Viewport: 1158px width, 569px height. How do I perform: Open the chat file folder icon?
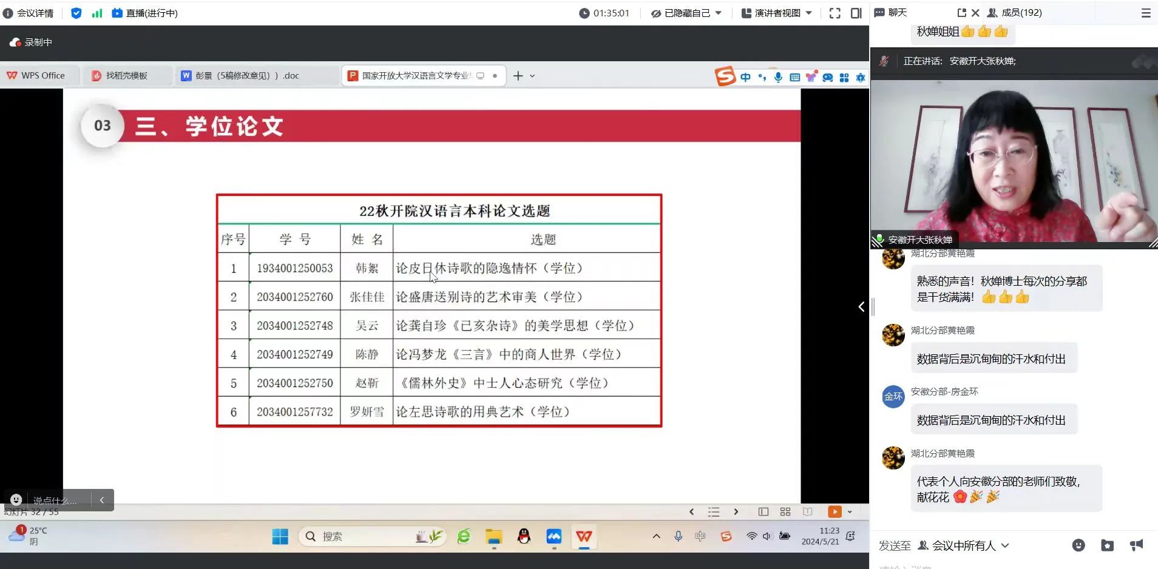(1108, 545)
